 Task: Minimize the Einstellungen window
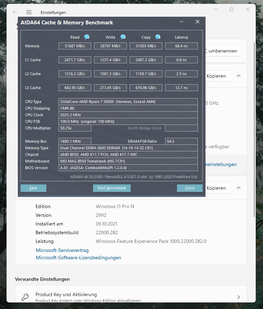(x=216, y=9)
